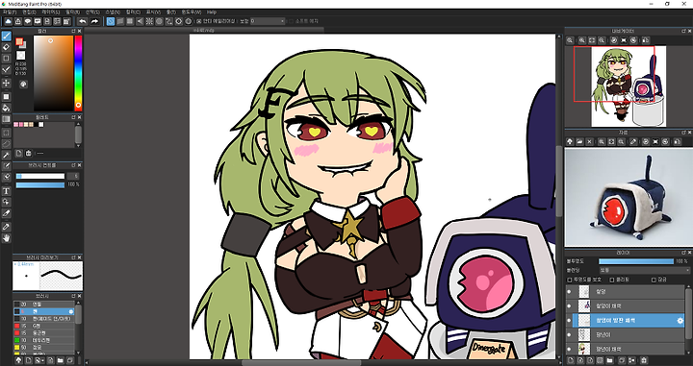Viewport: 693px width, 366px height.
Task: Delete palette color with trash icon
Action: coord(29,153)
